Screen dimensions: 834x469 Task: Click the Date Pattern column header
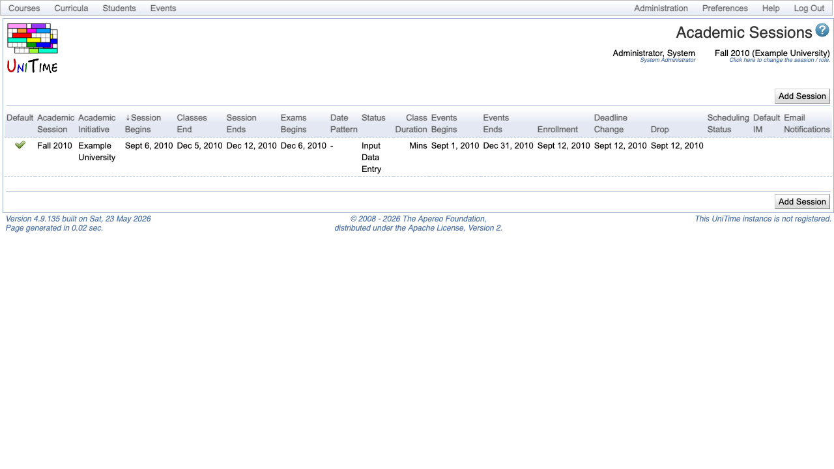344,124
